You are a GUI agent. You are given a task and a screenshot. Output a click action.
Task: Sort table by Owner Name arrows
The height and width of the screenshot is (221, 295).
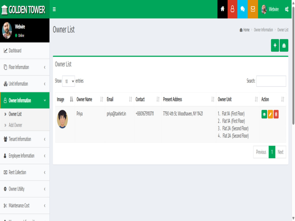(102, 99)
